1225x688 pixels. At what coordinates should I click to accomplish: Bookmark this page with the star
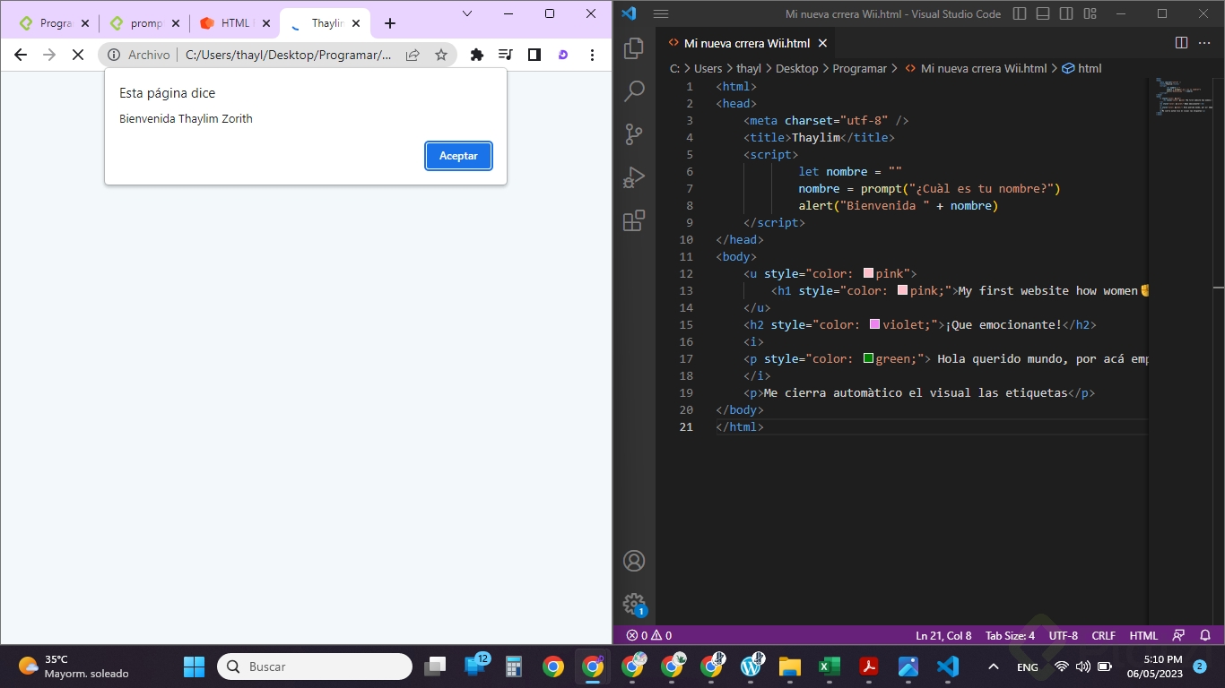point(441,55)
